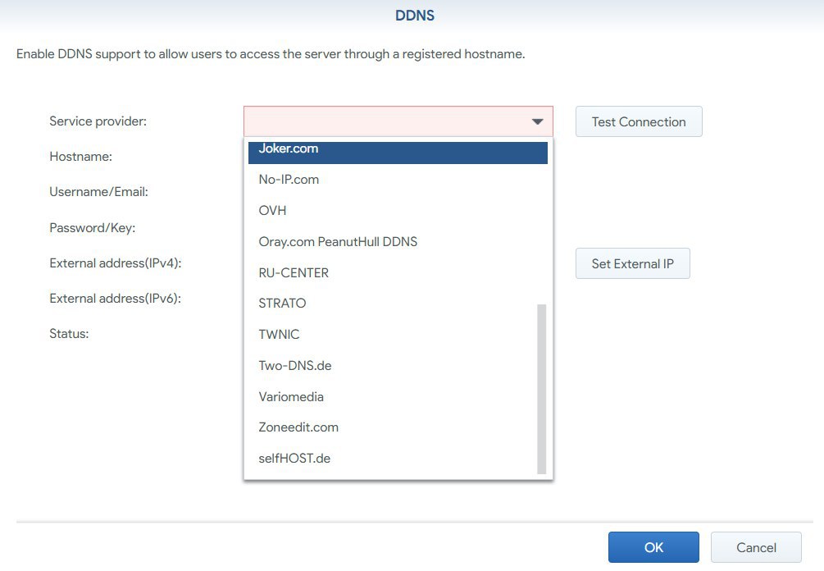Select OVH in the dropdown list
Image resolution: width=824 pixels, height=571 pixels.
(398, 210)
